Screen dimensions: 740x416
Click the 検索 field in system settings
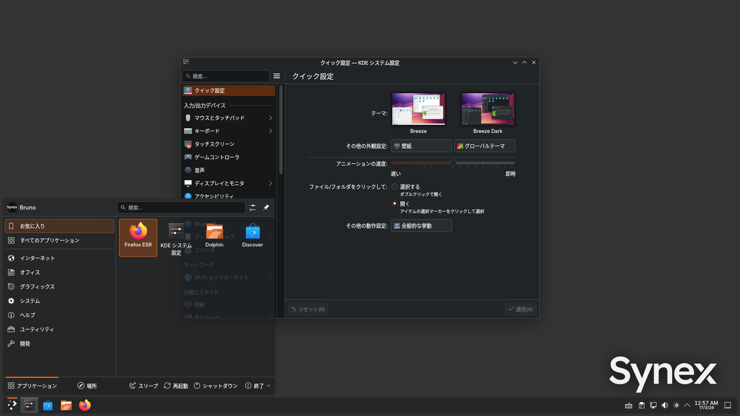tap(225, 76)
